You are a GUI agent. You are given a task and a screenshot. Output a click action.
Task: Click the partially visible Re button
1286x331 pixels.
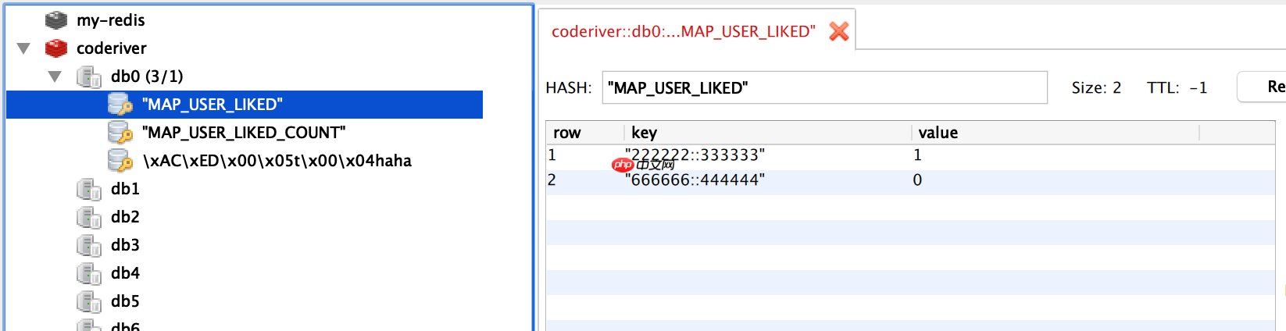tap(1262, 87)
